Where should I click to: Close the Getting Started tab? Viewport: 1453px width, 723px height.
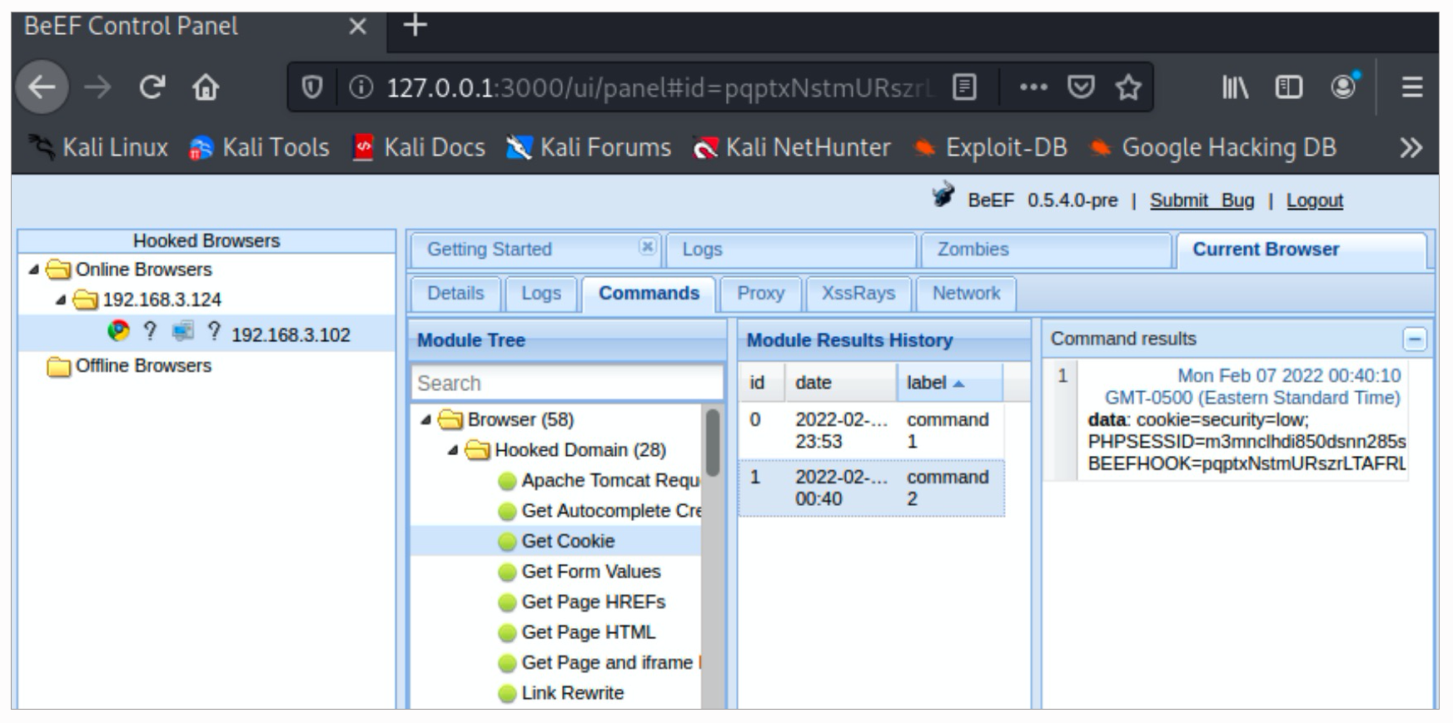pyautogui.click(x=647, y=246)
